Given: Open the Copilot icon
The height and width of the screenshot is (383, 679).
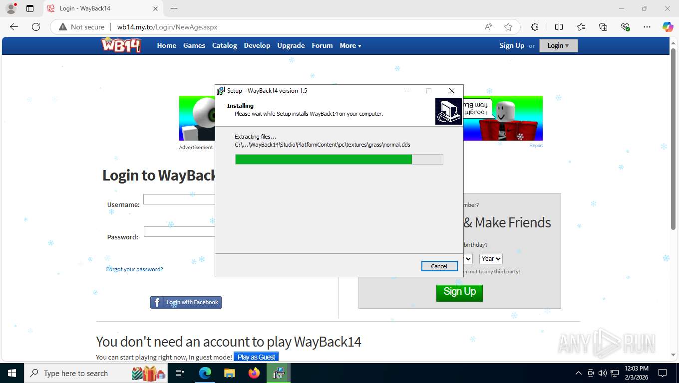Looking at the screenshot, I should [668, 27].
